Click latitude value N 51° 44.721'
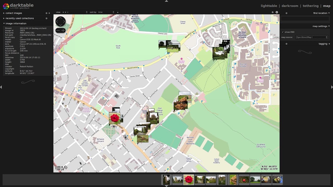This screenshot has height=187, width=333. tap(26, 71)
